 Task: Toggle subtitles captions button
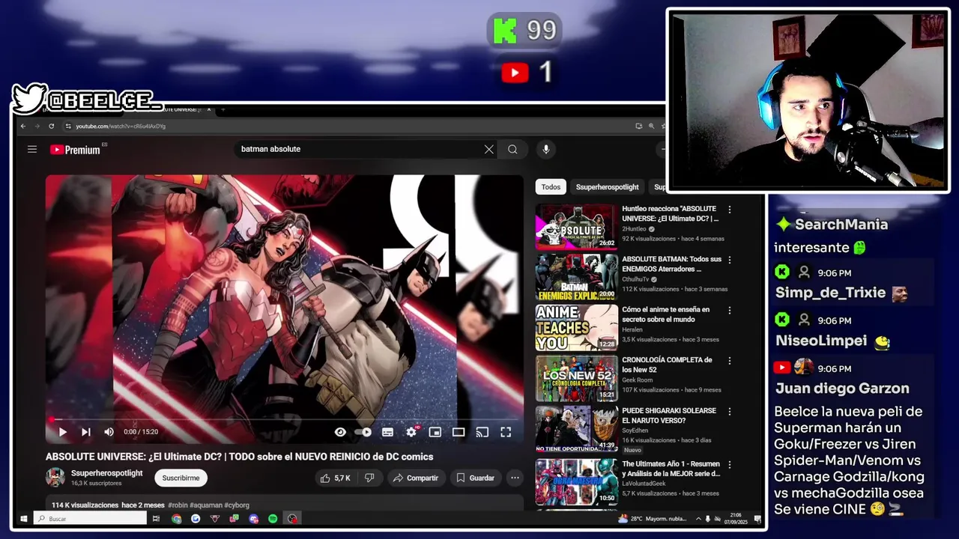(x=387, y=432)
